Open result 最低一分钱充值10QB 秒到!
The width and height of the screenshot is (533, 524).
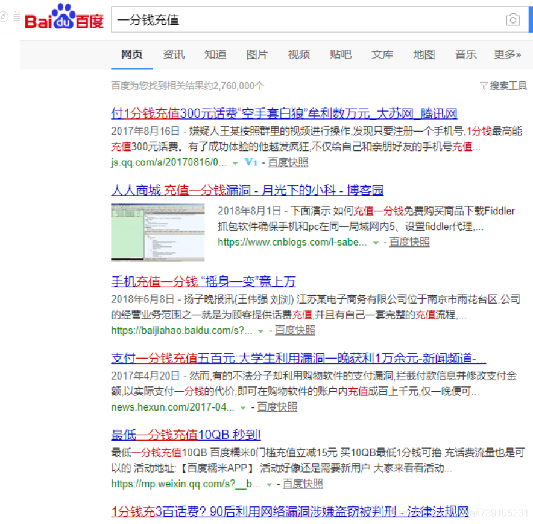click(x=186, y=435)
